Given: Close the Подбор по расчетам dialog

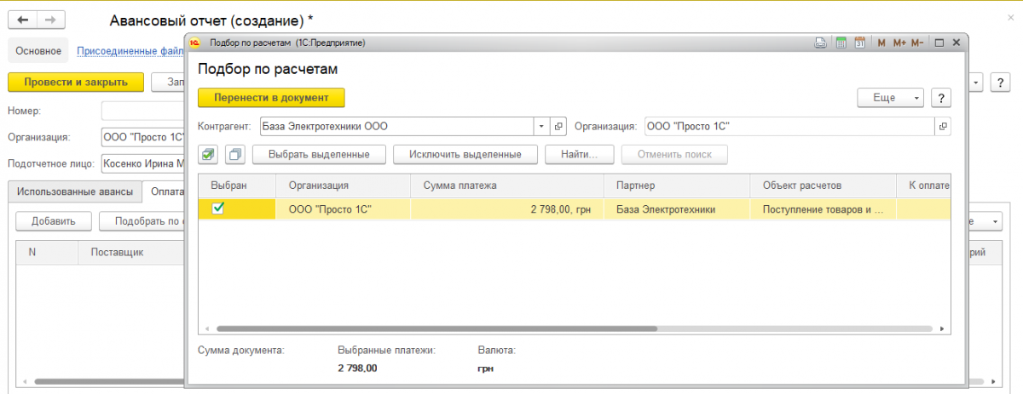Looking at the screenshot, I should pyautogui.click(x=957, y=42).
